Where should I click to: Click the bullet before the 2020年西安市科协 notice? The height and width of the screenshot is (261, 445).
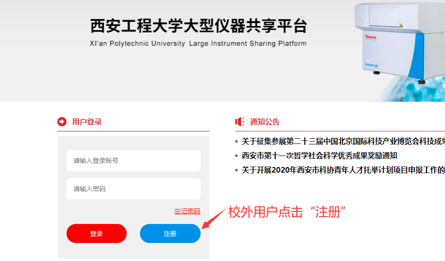coord(236,170)
